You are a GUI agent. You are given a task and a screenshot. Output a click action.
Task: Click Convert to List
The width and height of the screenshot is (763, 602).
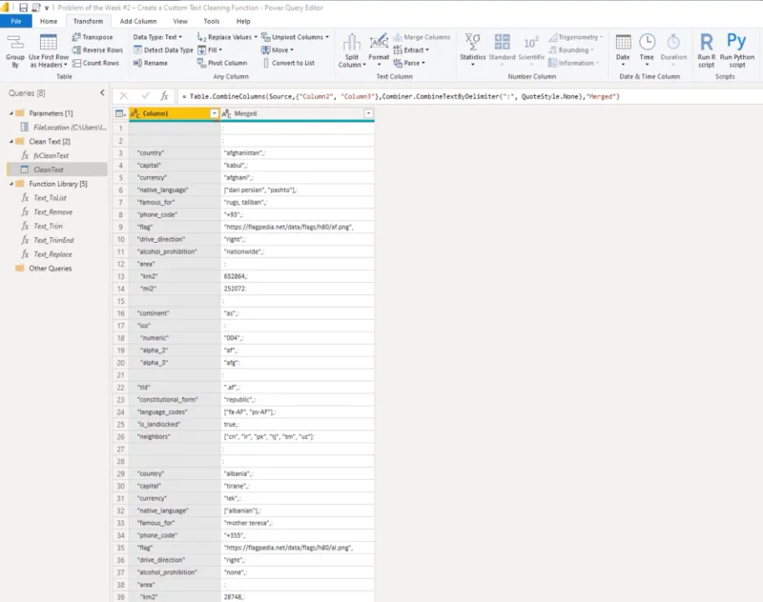(x=288, y=63)
